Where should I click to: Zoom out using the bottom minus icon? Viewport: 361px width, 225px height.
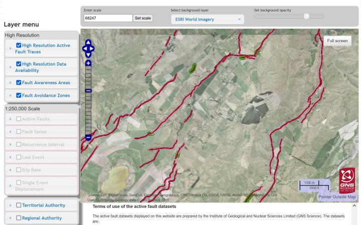(x=89, y=137)
